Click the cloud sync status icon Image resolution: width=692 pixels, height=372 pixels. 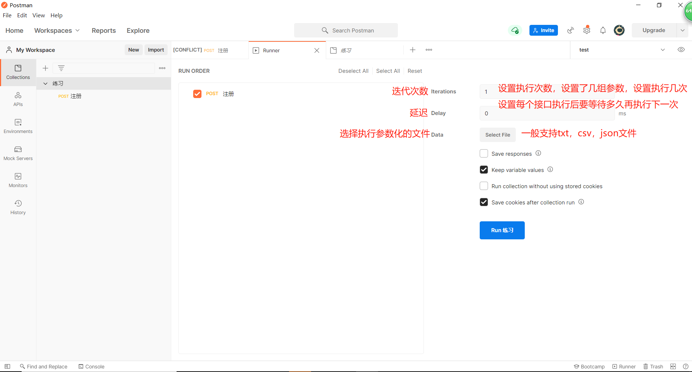(515, 30)
